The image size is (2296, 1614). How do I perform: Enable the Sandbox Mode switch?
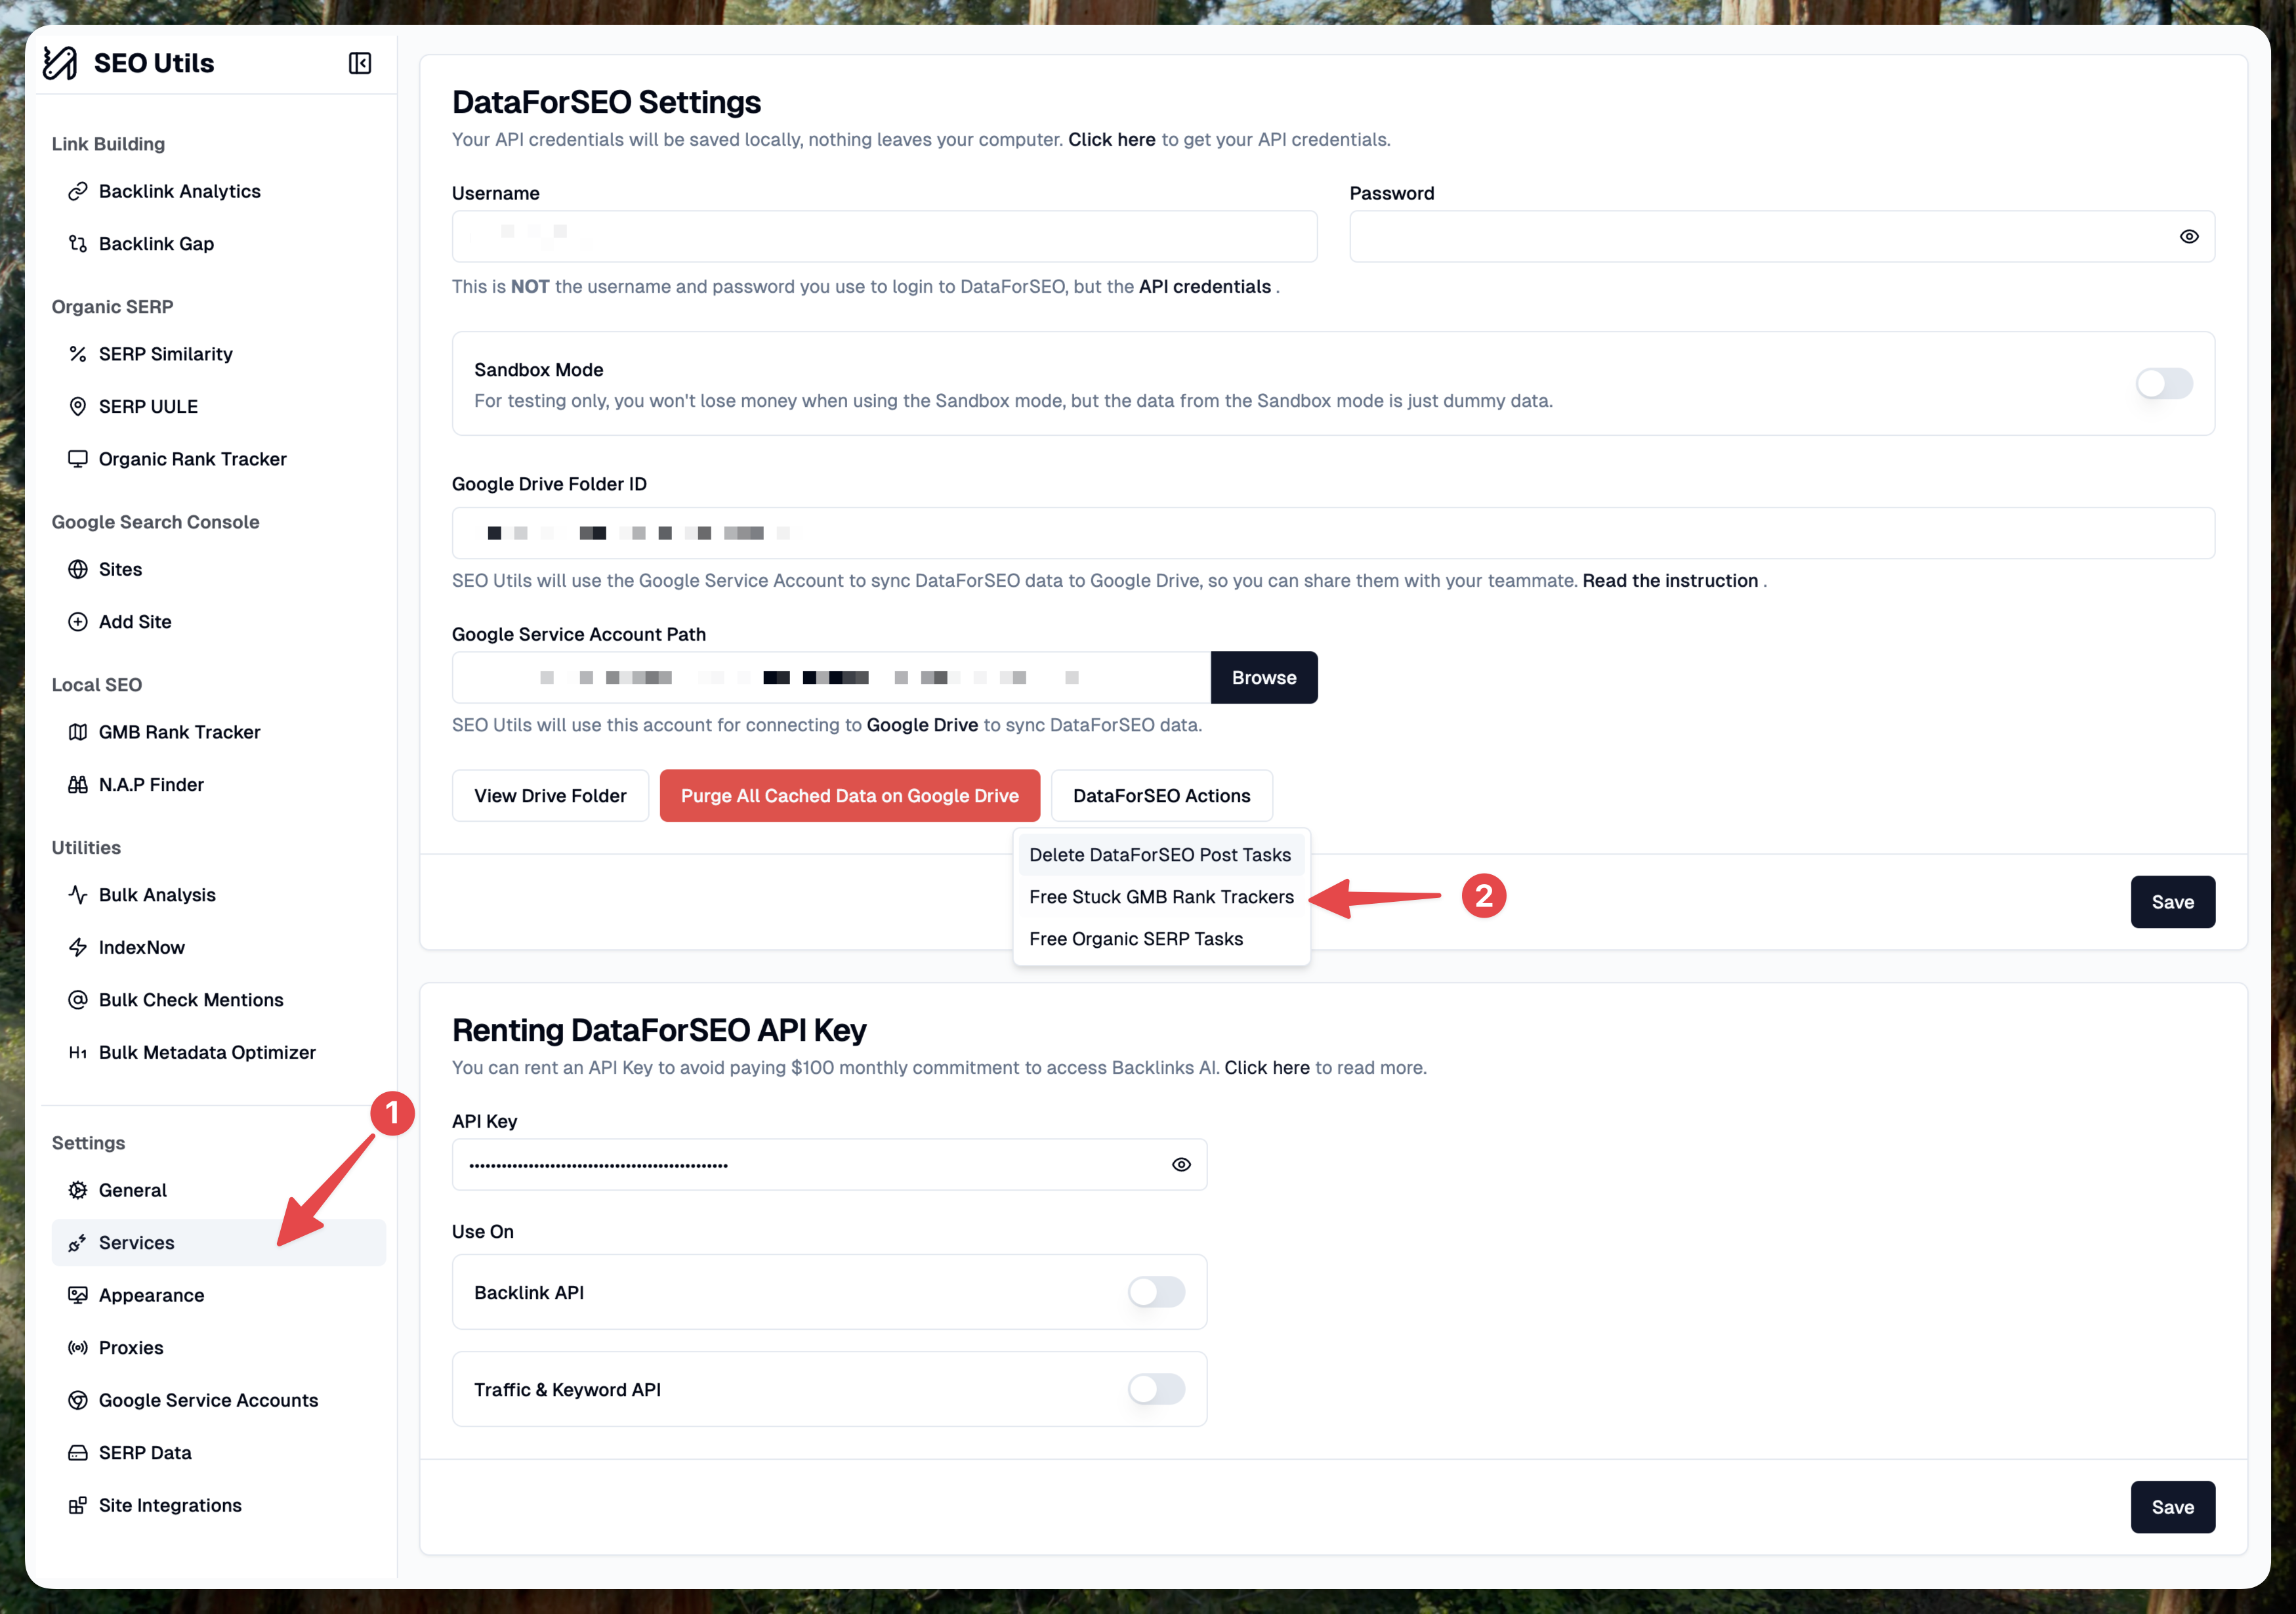(x=2163, y=384)
